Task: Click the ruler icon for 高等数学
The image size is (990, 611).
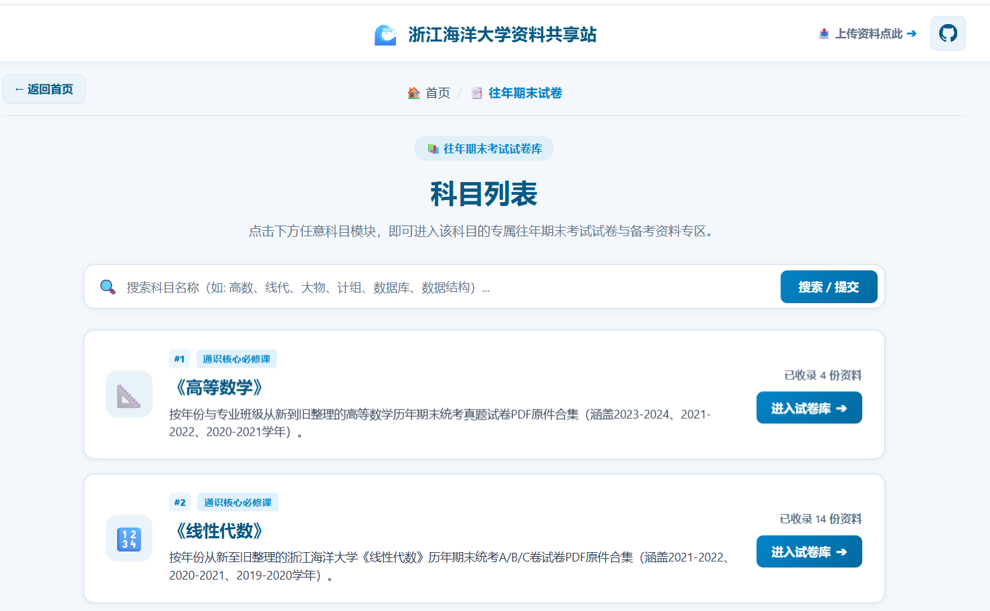Action: pos(129,394)
